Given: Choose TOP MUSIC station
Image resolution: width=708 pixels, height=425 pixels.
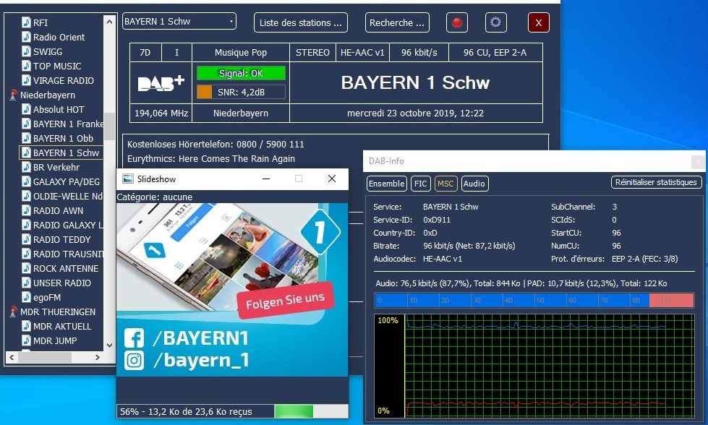Looking at the screenshot, I should tap(57, 66).
